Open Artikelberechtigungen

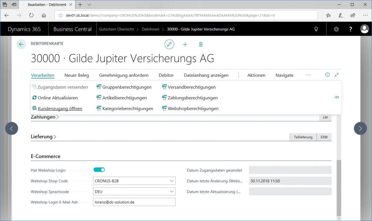click(122, 98)
